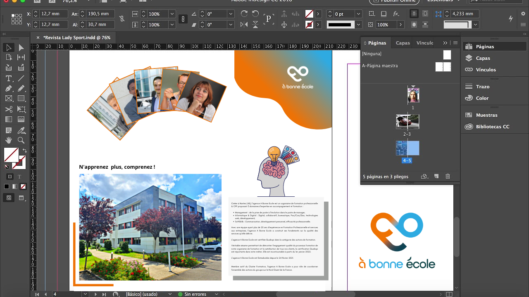
Task: Apply gradient button below swatches
Action: (15, 186)
